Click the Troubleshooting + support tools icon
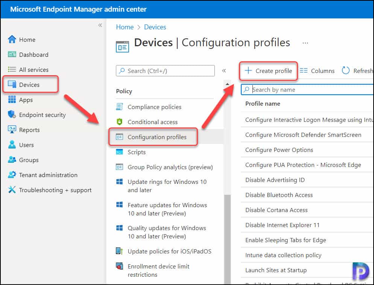This screenshot has width=374, height=285. tap(12, 189)
